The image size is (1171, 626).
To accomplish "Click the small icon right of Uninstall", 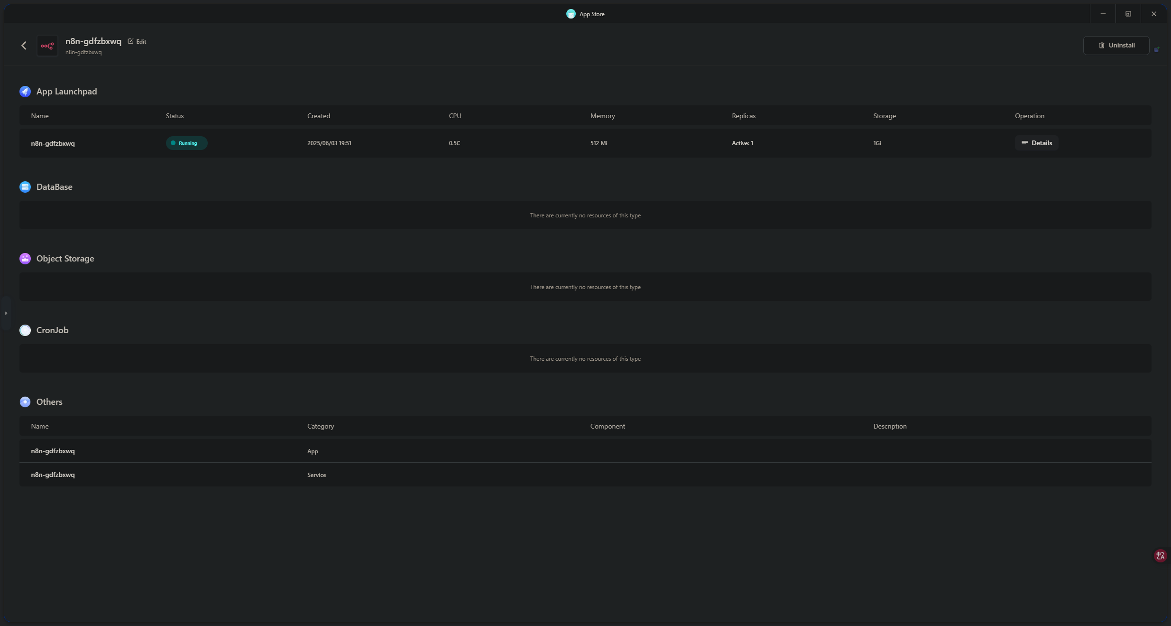I will tap(1157, 49).
